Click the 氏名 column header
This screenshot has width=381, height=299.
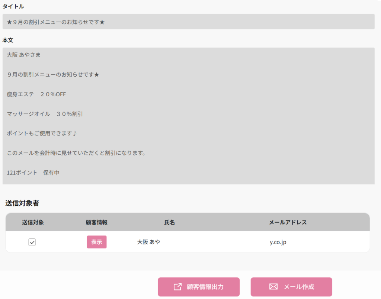[x=169, y=222]
